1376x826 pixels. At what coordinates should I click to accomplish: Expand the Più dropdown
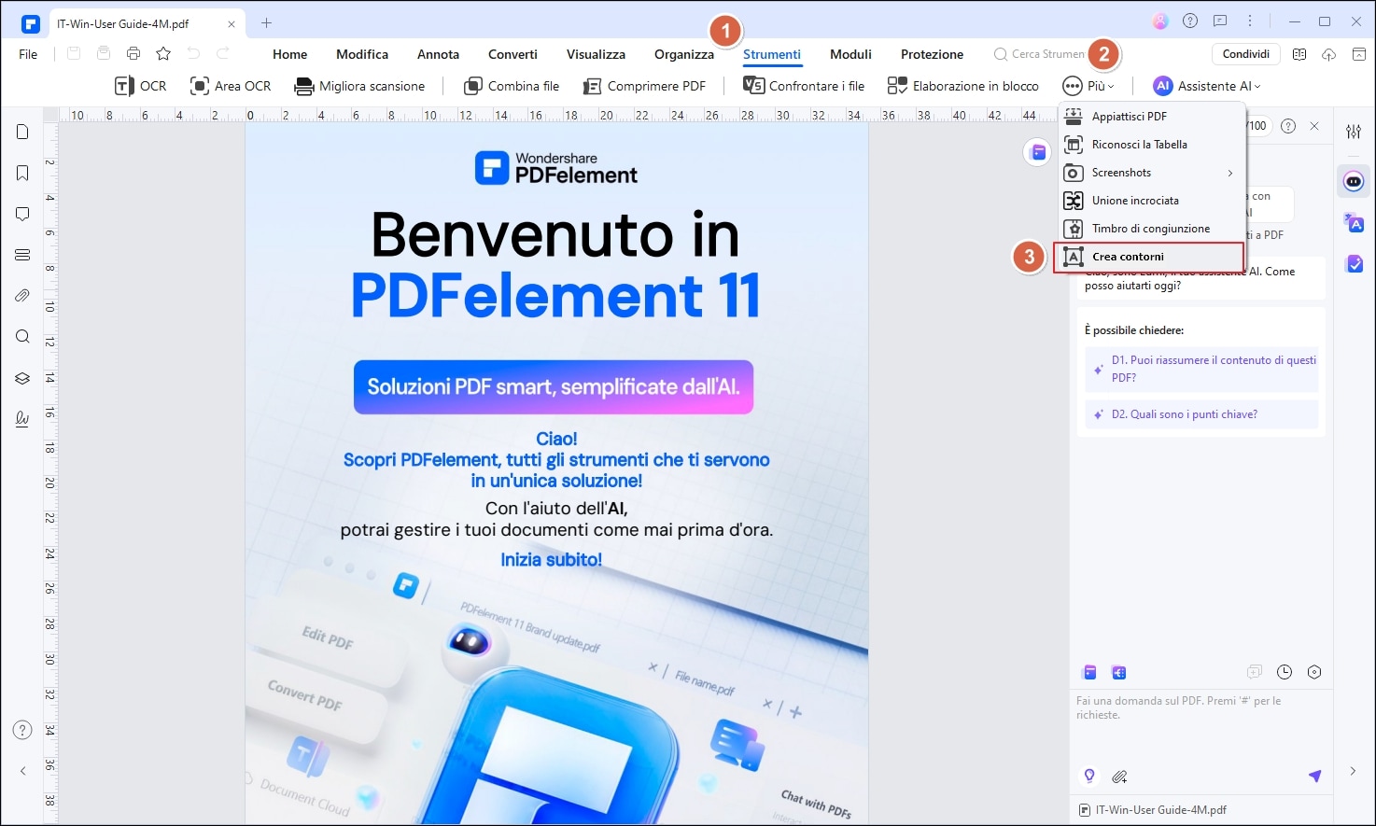(x=1088, y=86)
